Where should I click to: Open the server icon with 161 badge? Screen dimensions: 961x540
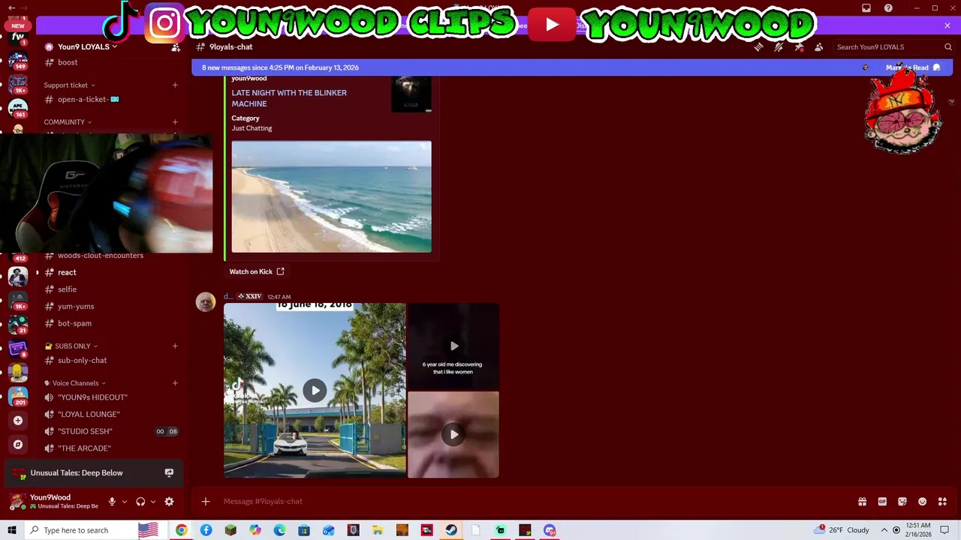tap(18, 107)
